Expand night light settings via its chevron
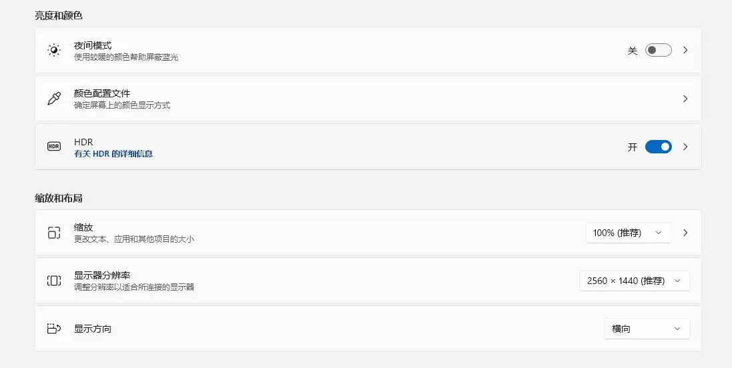Screen dimensions: 732x368 coord(685,51)
